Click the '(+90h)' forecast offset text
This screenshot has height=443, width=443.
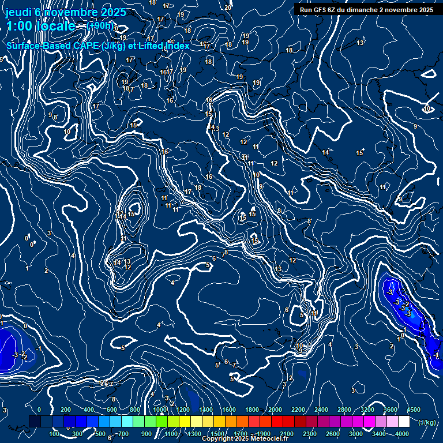pos(100,26)
